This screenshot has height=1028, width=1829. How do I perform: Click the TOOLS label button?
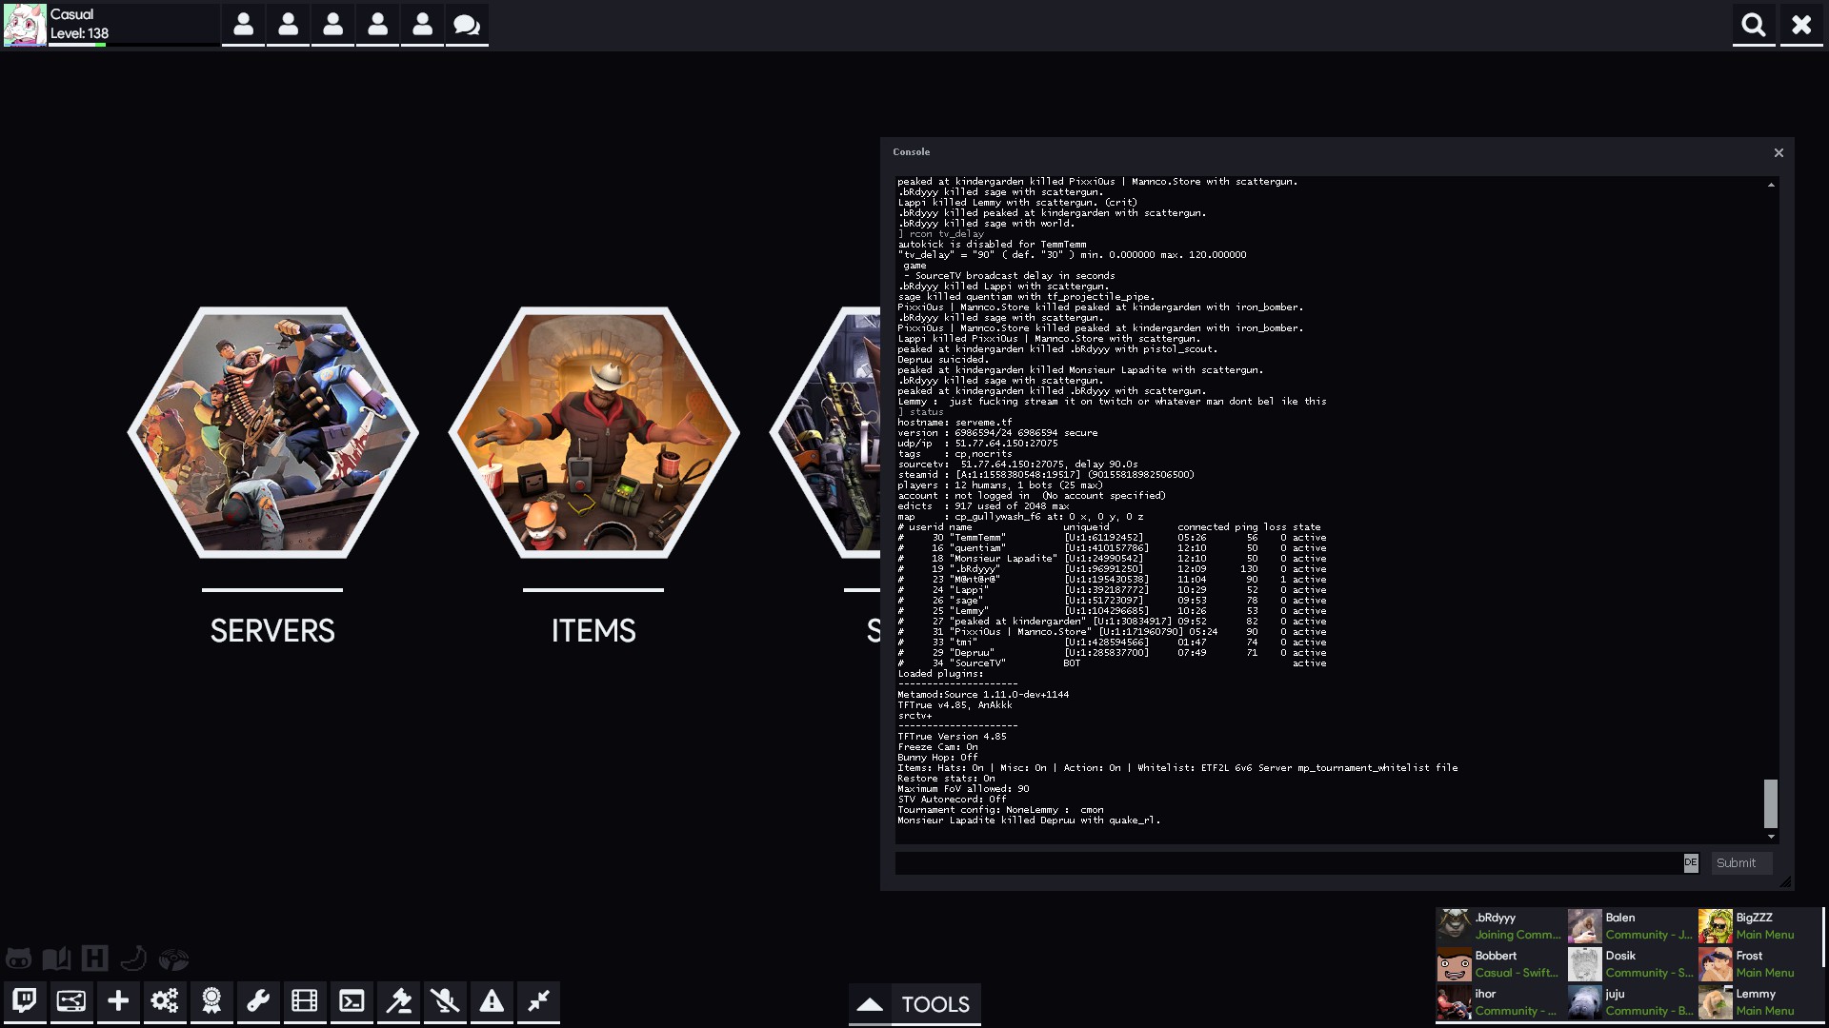(x=935, y=1004)
